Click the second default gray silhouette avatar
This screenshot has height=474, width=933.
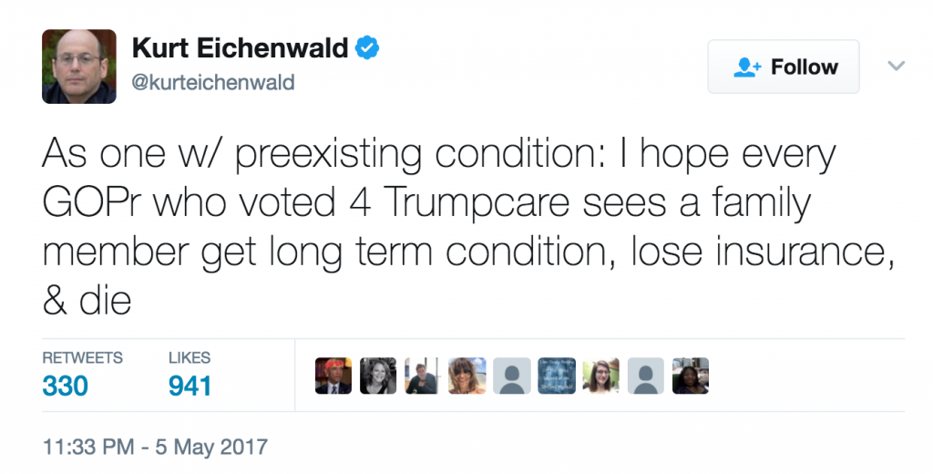646,376
